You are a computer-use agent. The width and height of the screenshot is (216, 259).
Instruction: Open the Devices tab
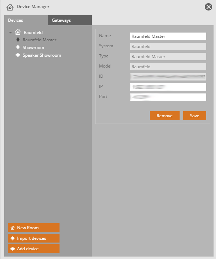(x=16, y=20)
